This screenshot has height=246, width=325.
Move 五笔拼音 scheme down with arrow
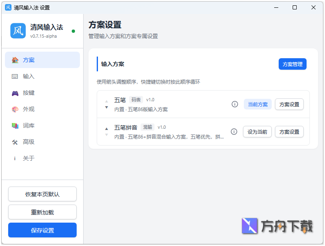[107, 135]
